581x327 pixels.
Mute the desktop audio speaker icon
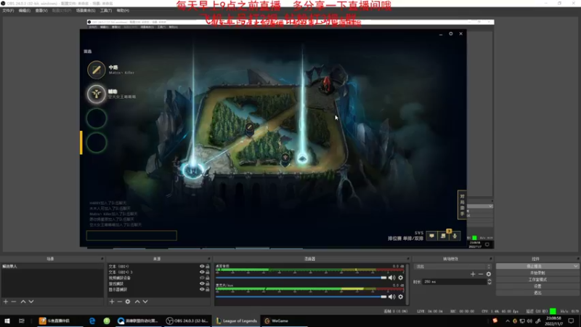391,278
